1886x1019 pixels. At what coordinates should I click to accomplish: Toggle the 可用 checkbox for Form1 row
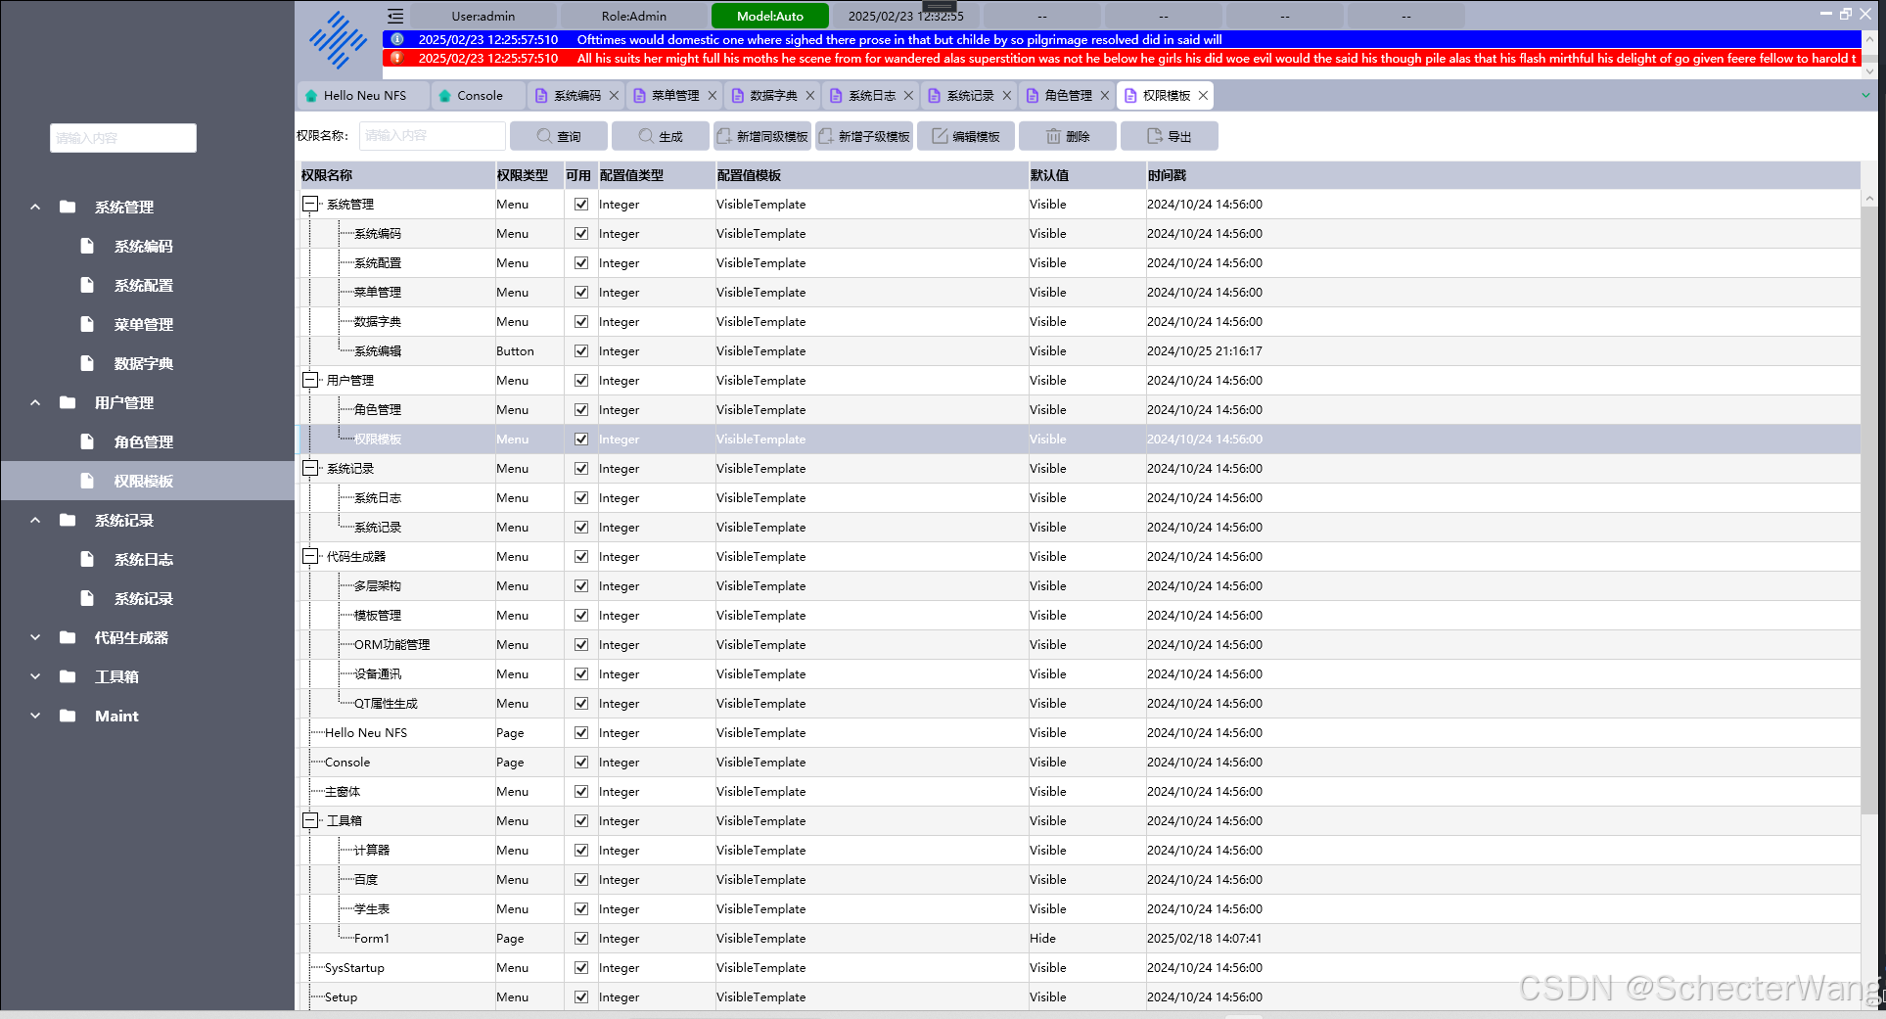point(581,939)
